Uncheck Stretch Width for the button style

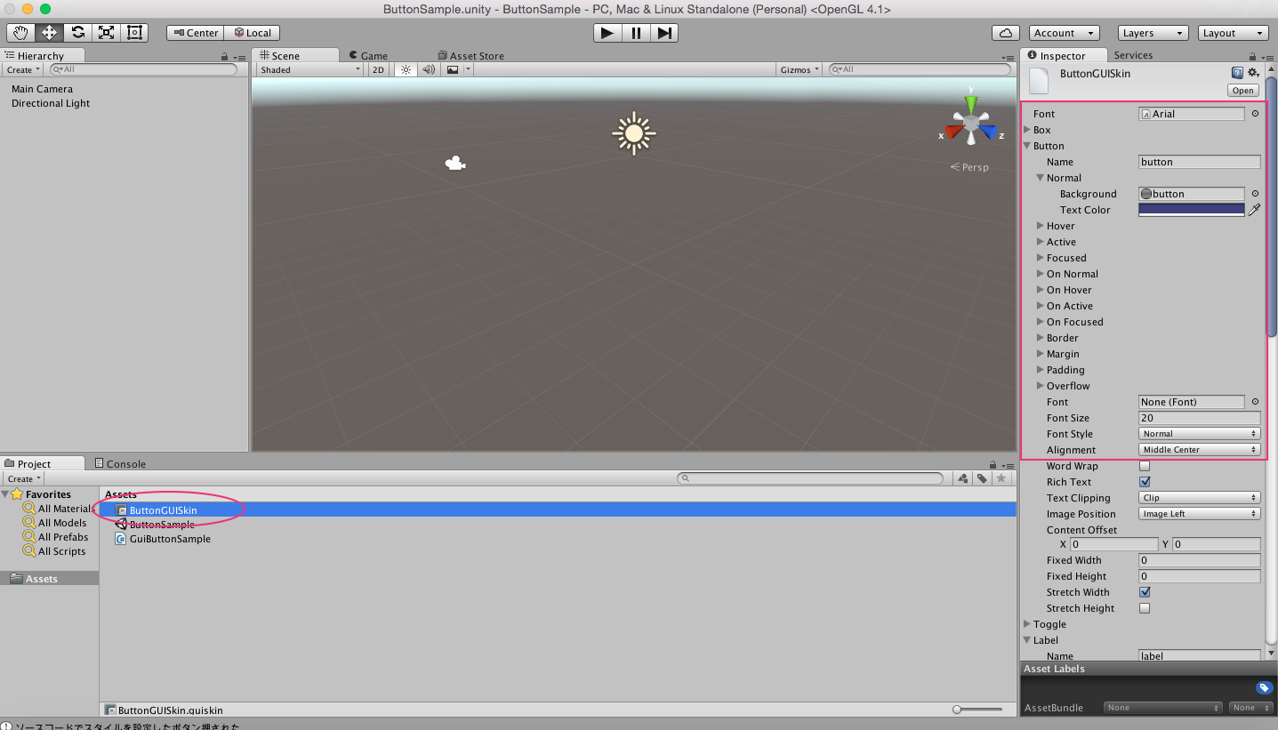click(1145, 591)
